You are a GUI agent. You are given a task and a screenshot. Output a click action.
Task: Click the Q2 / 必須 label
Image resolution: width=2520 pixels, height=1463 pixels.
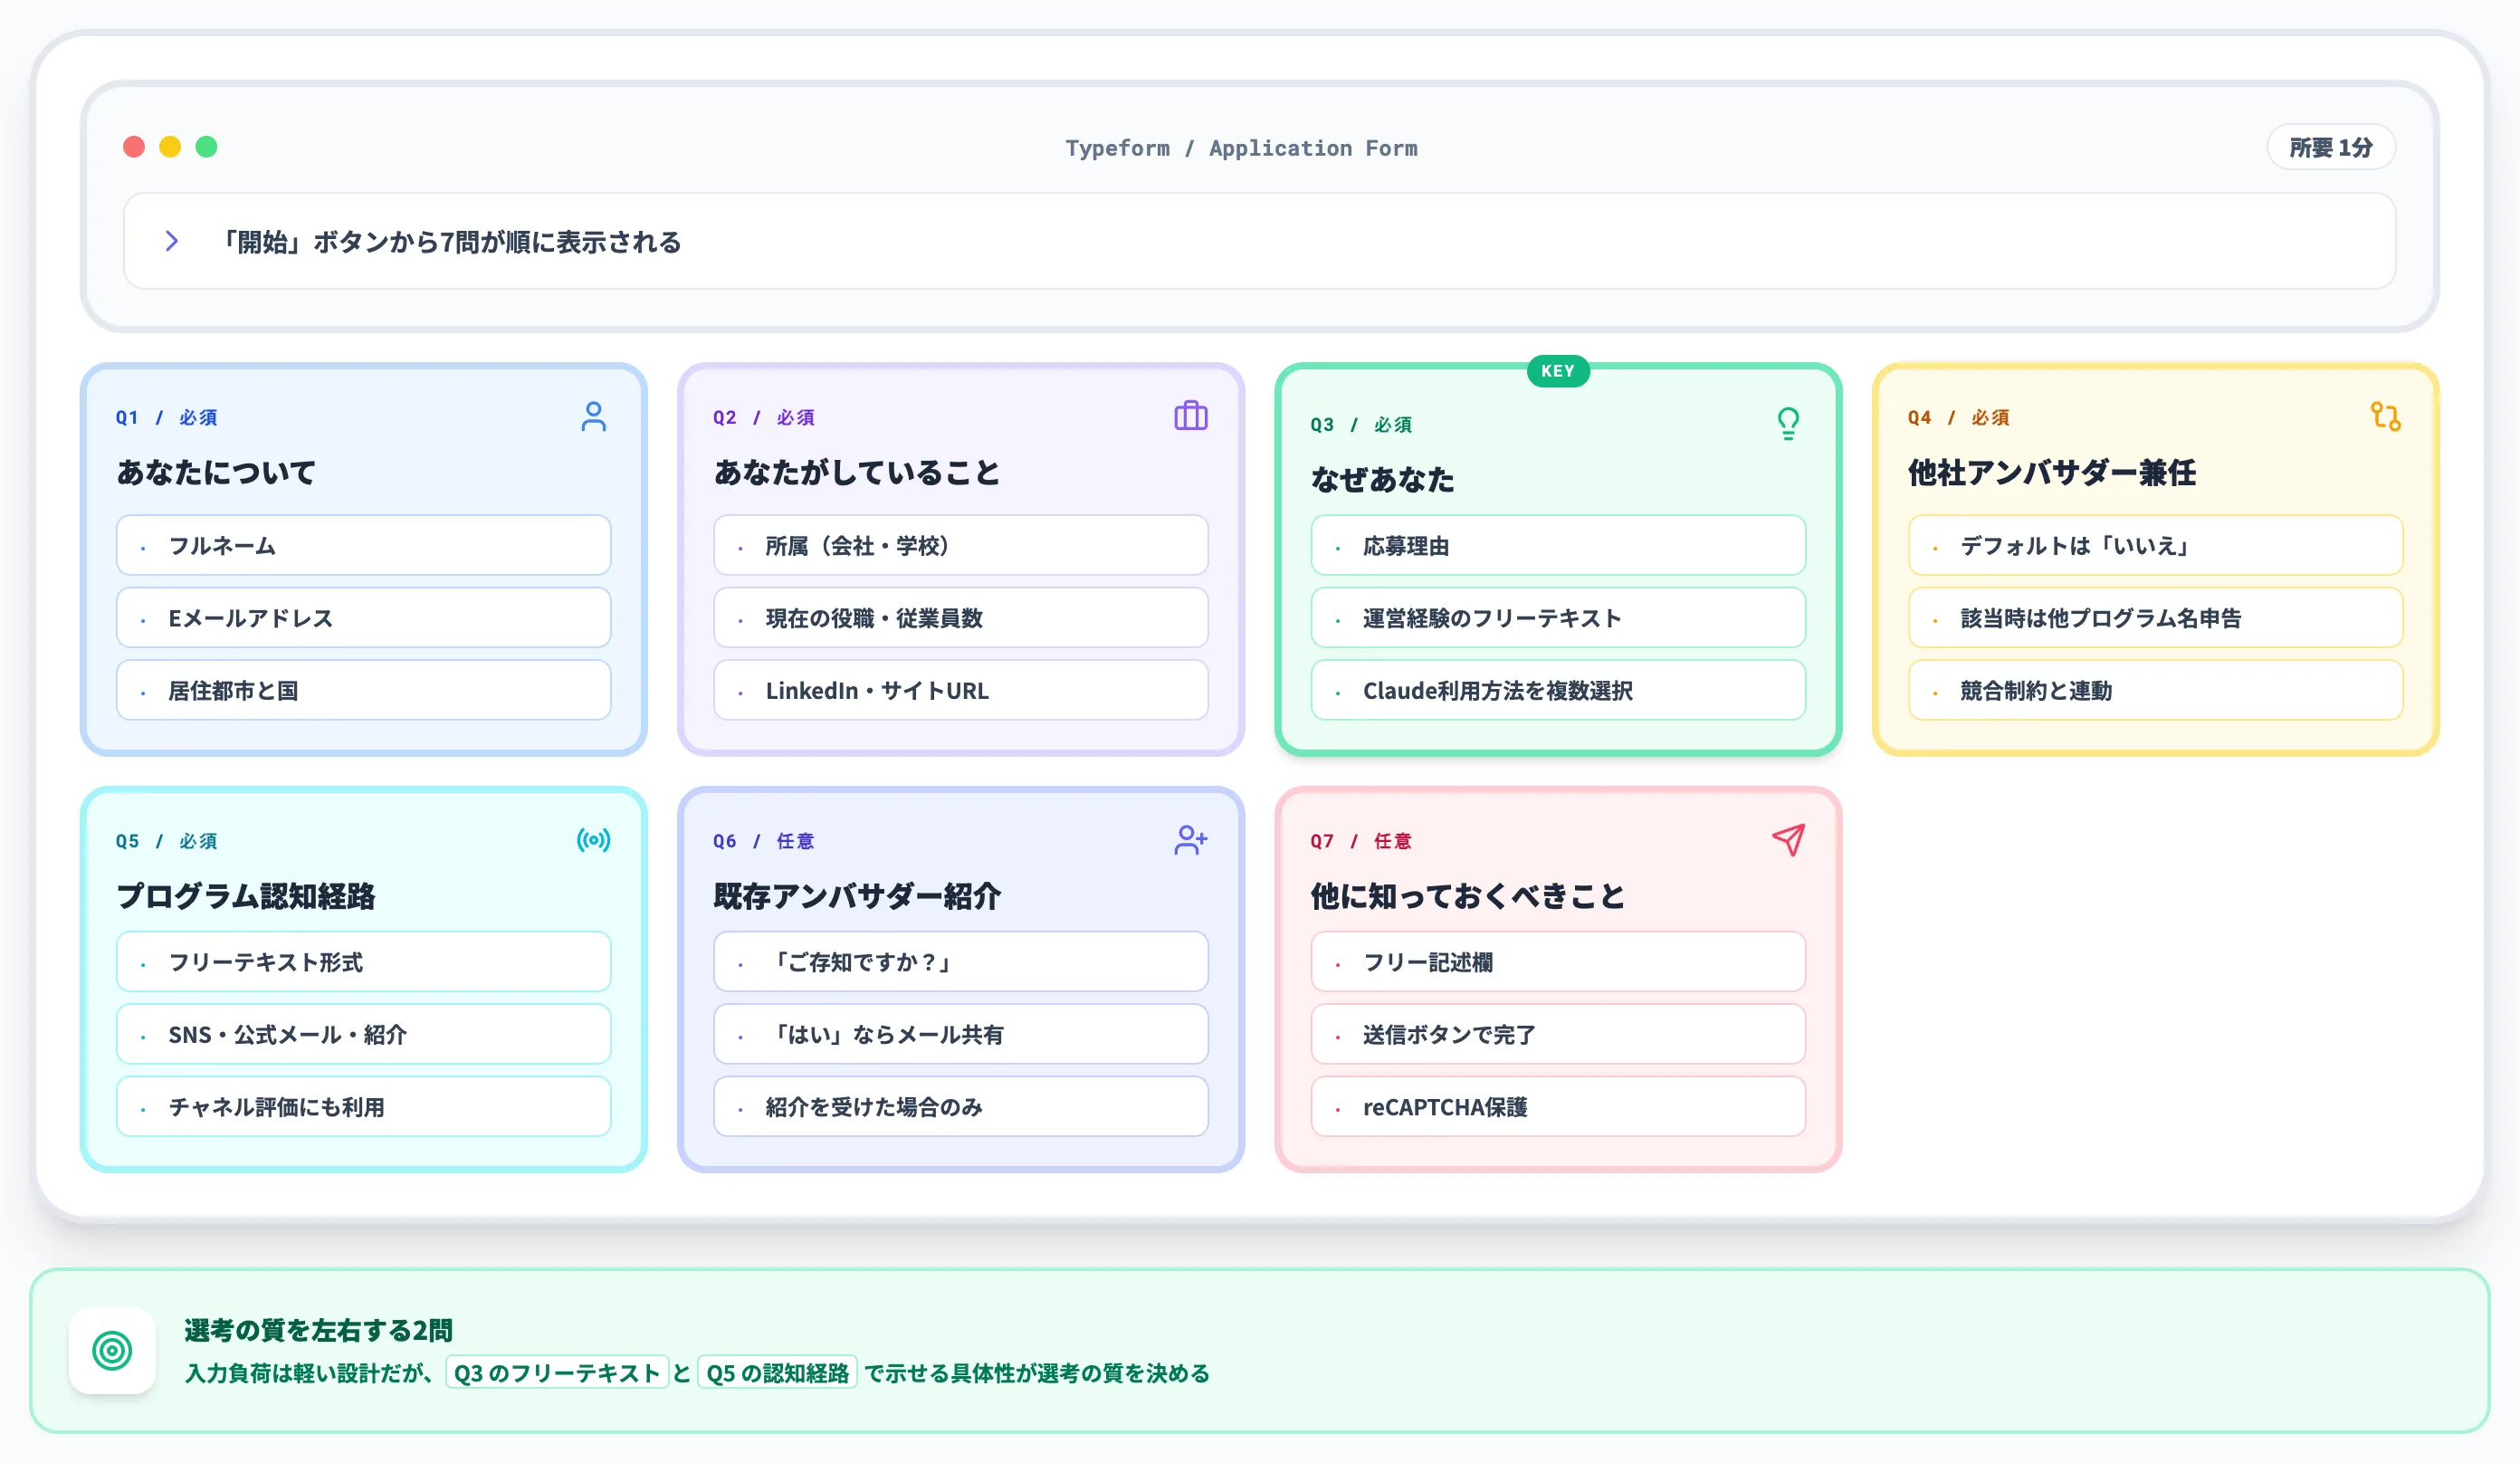point(763,417)
